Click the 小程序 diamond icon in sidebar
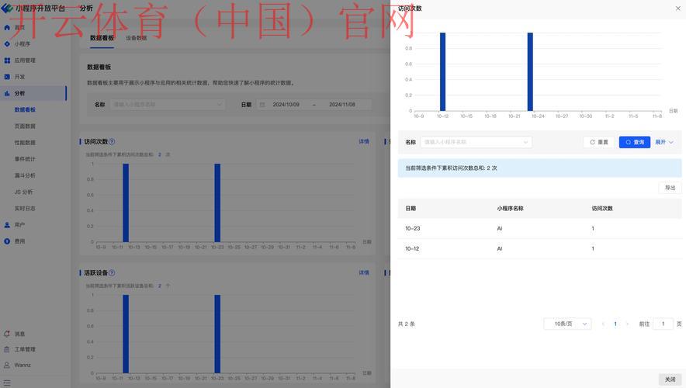 [7, 44]
